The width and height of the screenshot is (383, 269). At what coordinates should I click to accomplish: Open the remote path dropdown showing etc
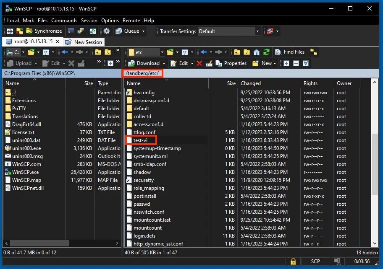click(x=163, y=52)
